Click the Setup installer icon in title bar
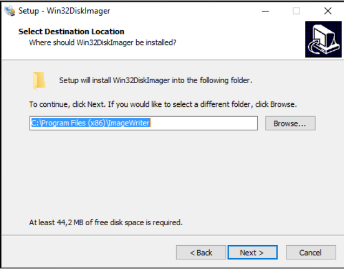 [x=9, y=10]
